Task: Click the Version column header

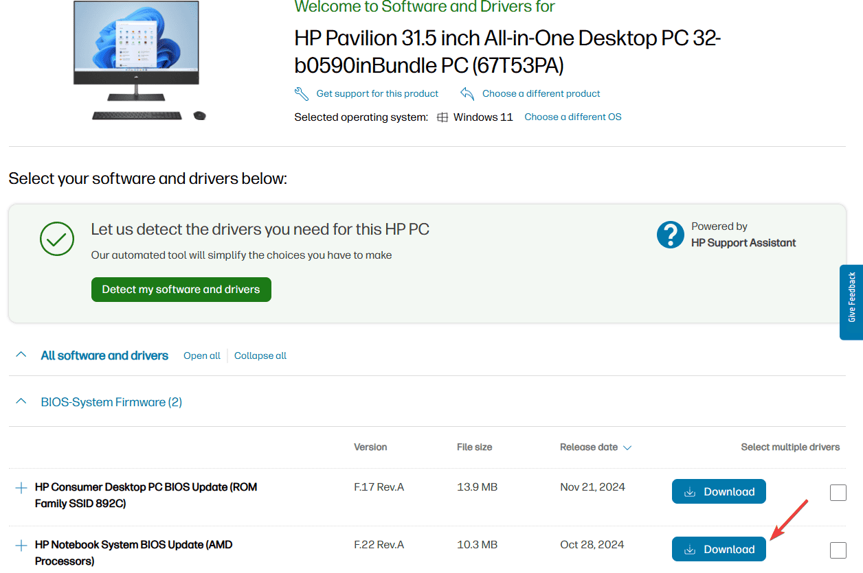Action: 370,447
